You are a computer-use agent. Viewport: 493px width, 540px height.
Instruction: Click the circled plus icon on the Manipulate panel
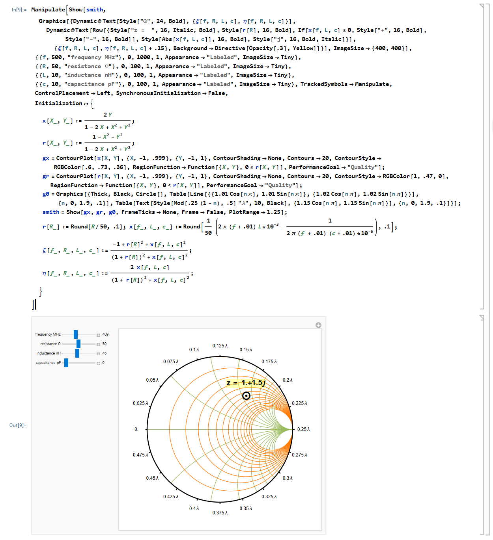tap(318, 325)
